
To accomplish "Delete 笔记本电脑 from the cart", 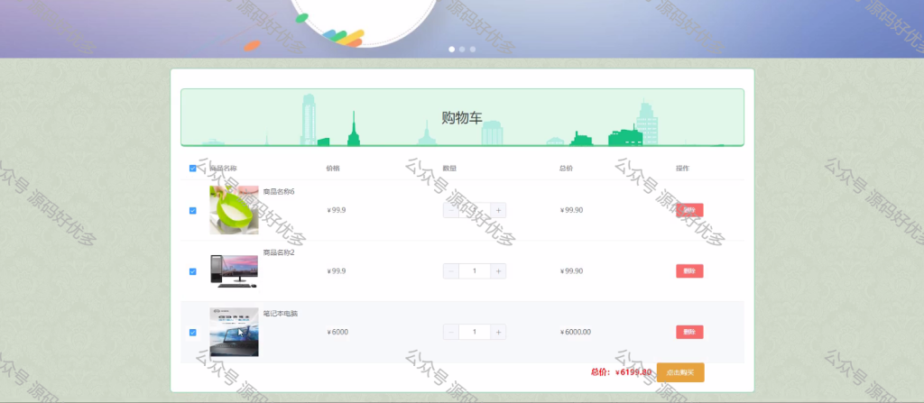I will [x=689, y=333].
